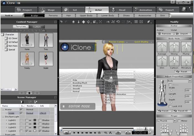Image resolution: width=194 pixels, height=136 pixels.
Task: Collapse the Avatar node in Scene Manager
Action: point(3,109)
